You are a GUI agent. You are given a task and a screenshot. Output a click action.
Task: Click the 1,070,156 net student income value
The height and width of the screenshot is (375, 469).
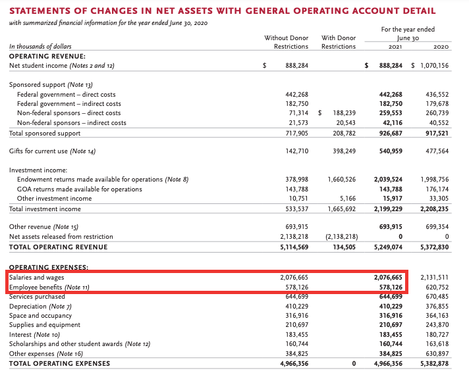pyautogui.click(x=435, y=66)
